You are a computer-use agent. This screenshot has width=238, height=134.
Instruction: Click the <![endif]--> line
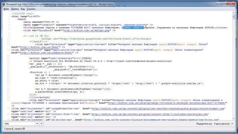pyautogui.click(x=38, y=41)
